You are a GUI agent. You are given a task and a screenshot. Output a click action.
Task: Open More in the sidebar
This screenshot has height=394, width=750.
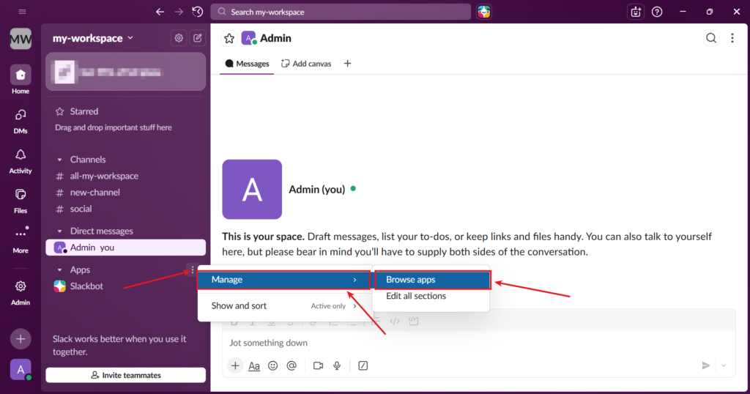pos(21,240)
